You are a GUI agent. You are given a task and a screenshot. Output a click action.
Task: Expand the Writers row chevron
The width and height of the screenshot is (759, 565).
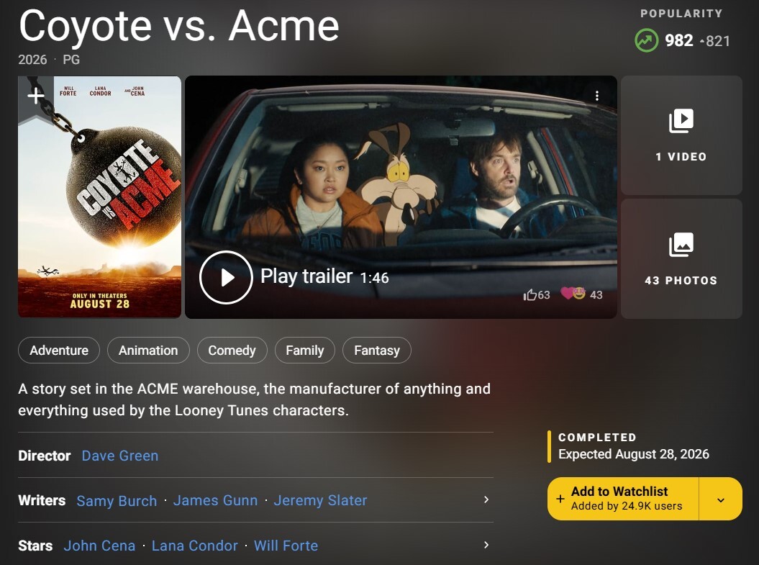pyautogui.click(x=486, y=500)
